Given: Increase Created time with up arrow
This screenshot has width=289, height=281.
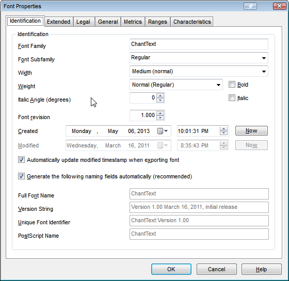Looking at the screenshot, I should [224, 129].
